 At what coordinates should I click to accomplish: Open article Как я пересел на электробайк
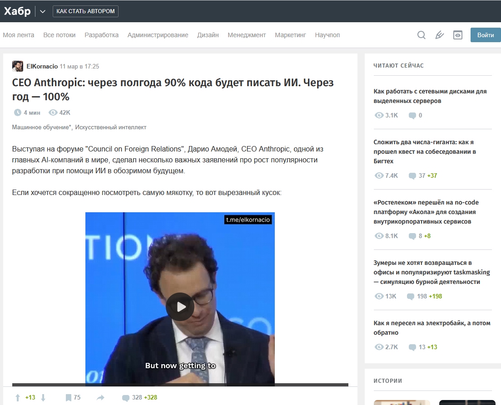432,328
